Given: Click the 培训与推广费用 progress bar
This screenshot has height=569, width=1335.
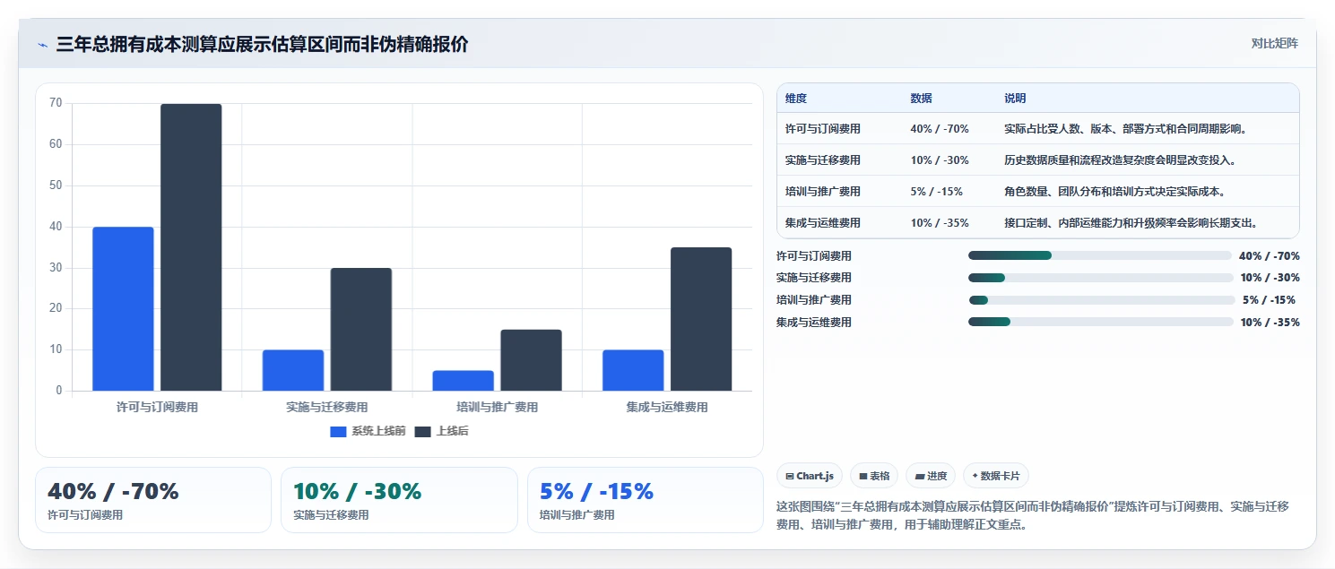Looking at the screenshot, I should click(x=1102, y=300).
